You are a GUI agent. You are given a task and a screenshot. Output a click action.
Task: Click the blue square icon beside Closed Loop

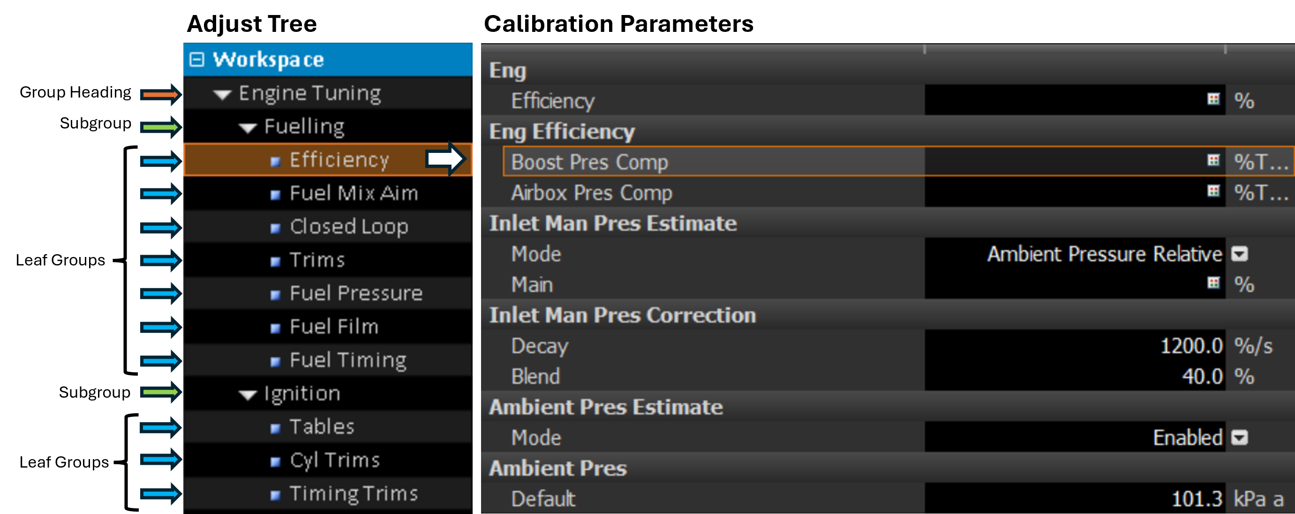click(x=275, y=228)
